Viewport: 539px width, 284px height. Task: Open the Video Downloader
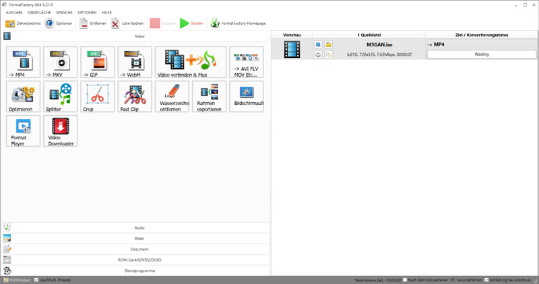point(60,131)
